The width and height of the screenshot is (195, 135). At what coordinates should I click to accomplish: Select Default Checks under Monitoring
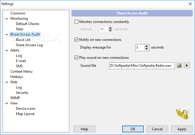27,24
